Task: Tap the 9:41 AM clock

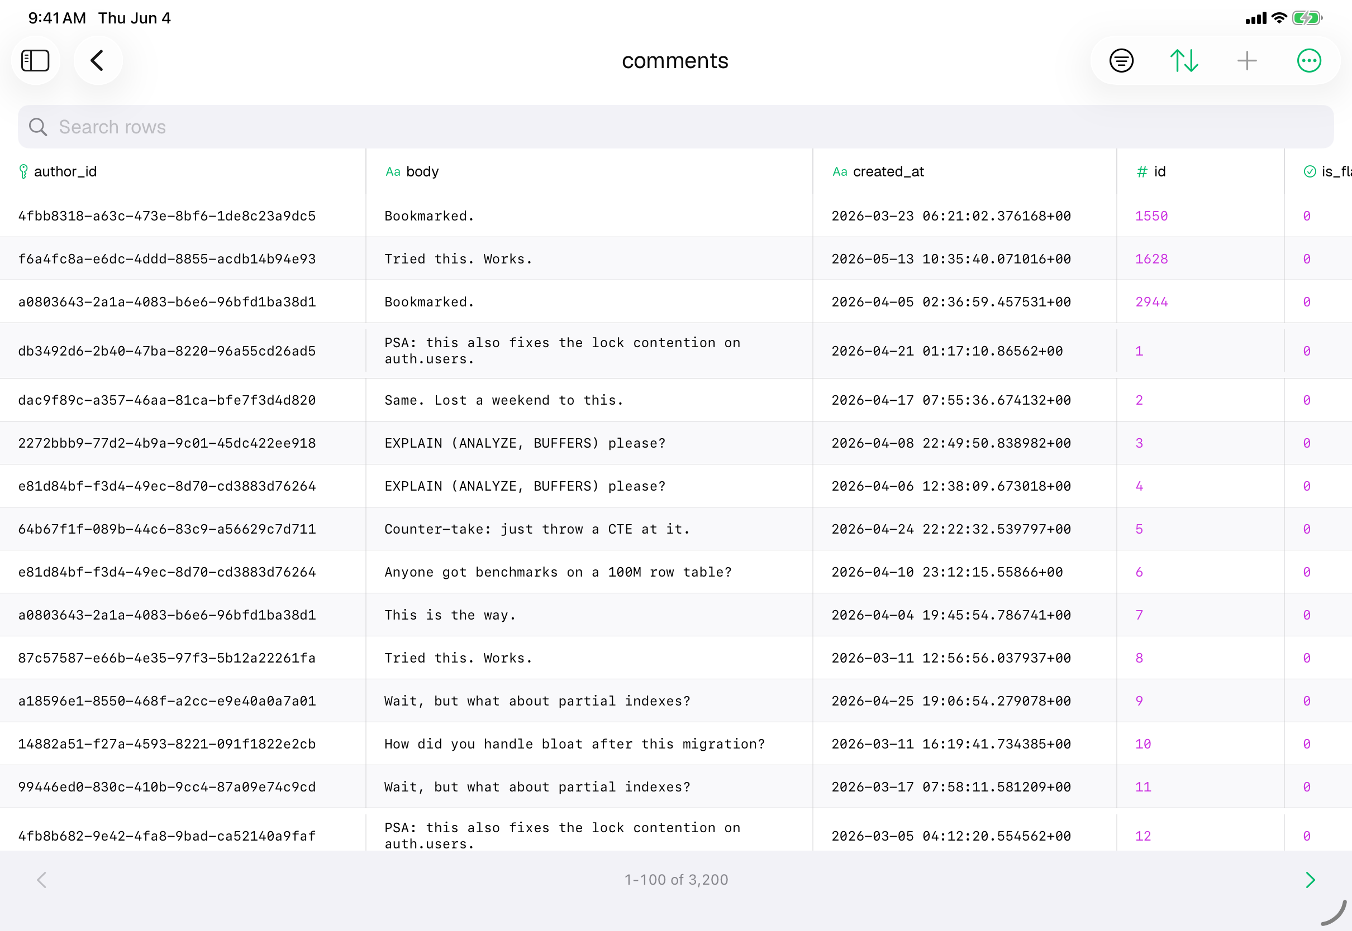Action: tap(56, 18)
